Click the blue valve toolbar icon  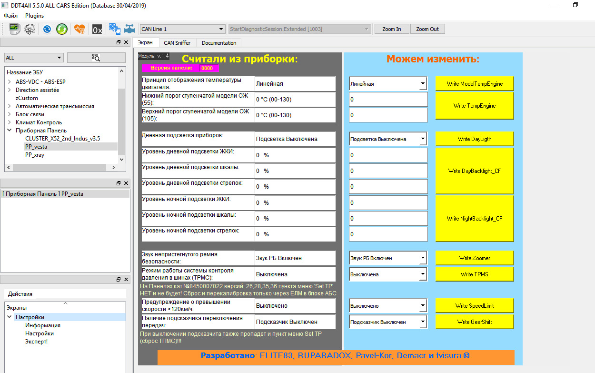[x=129, y=29]
